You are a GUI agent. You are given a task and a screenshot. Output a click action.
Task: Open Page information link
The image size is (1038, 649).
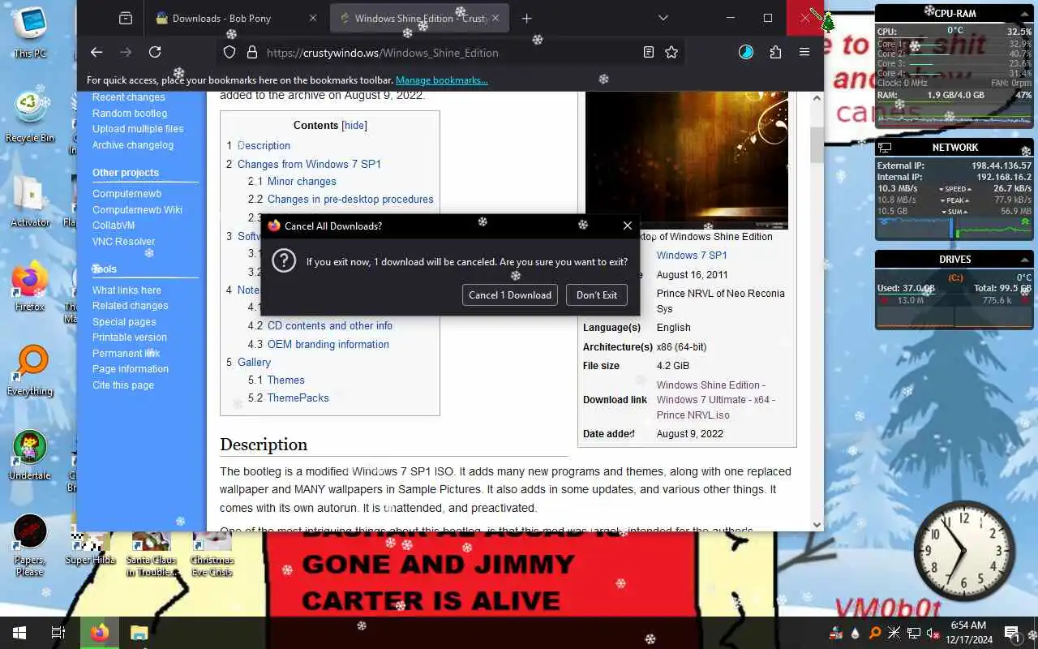(x=131, y=369)
